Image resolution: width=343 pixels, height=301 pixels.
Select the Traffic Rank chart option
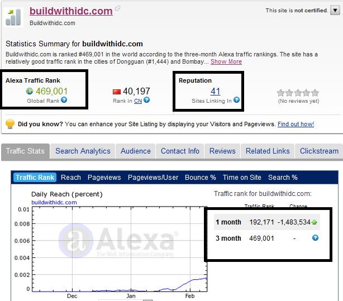click(35, 178)
